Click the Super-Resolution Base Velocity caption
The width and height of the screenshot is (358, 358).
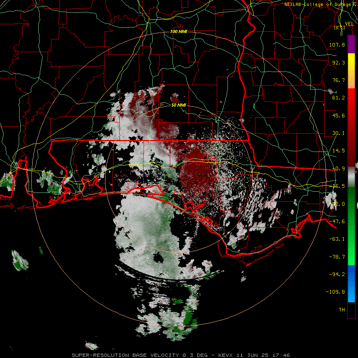[181, 355]
